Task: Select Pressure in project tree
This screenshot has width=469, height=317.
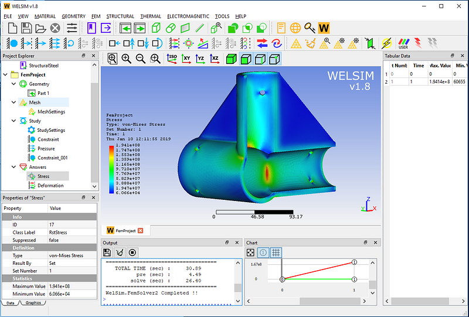Action: [x=46, y=149]
